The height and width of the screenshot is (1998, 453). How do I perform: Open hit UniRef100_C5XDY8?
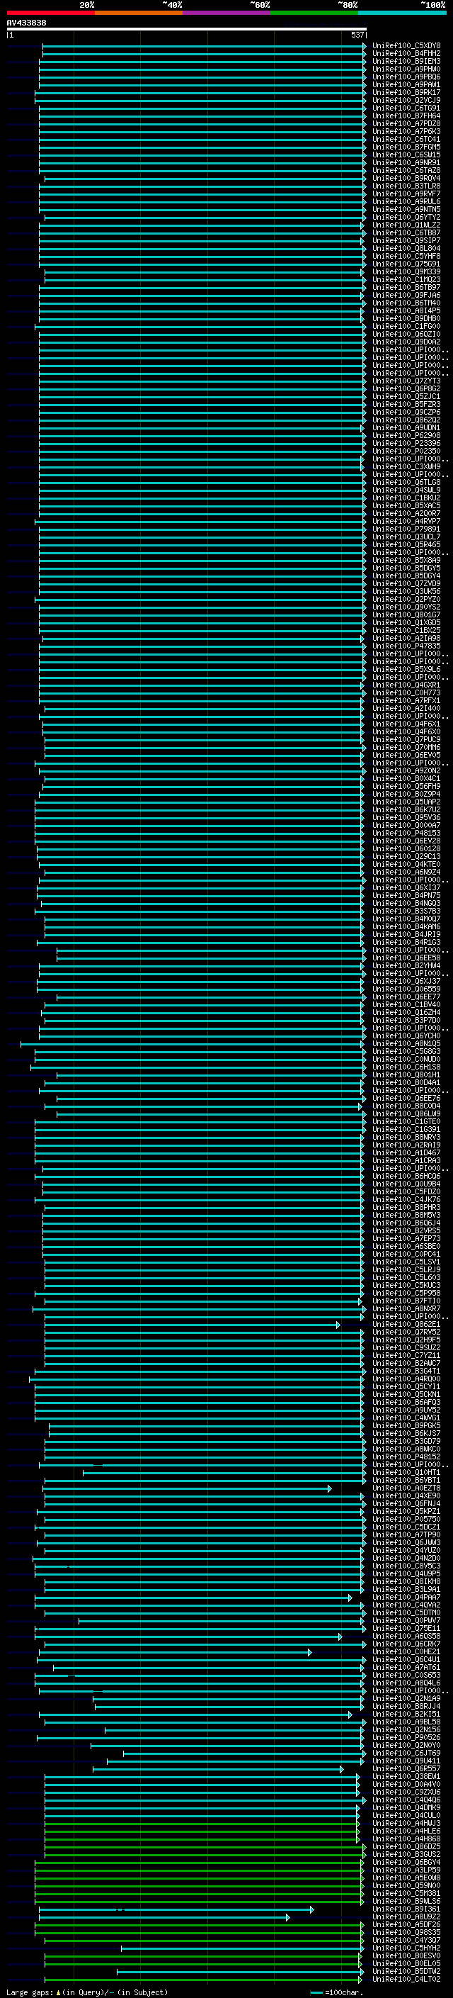(406, 46)
